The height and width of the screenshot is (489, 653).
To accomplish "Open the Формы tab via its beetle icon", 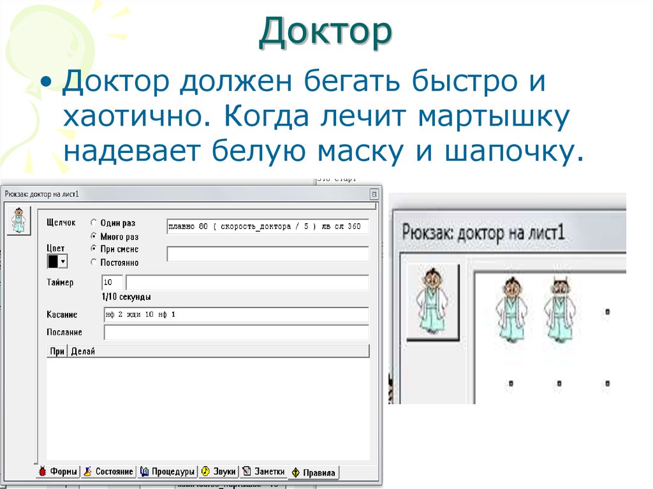I will coord(43,472).
